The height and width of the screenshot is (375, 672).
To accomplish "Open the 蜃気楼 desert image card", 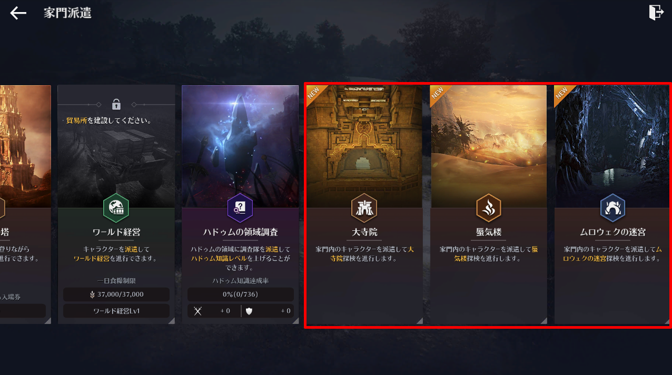I will tap(489, 146).
